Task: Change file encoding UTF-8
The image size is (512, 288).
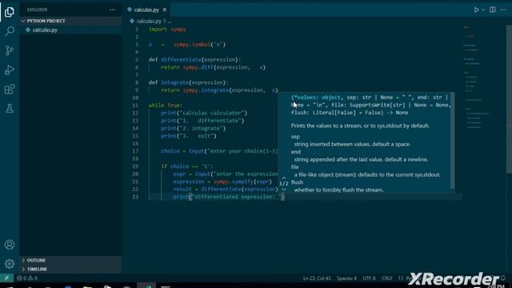Action: point(369,278)
